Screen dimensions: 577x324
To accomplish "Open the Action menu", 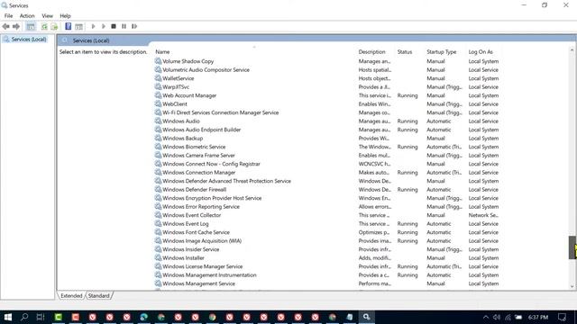I will click(27, 16).
